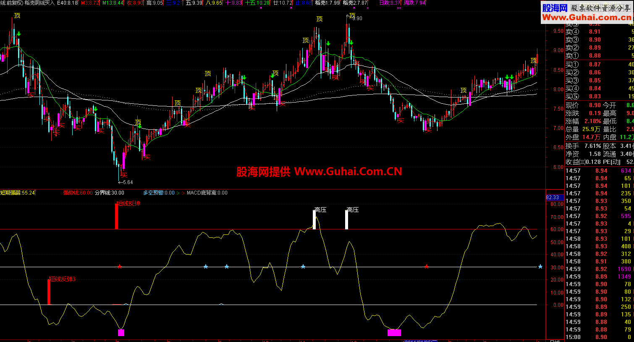The image size is (634, 342).
Task: Click the 五:9.39 label
Action: click(x=194, y=3)
